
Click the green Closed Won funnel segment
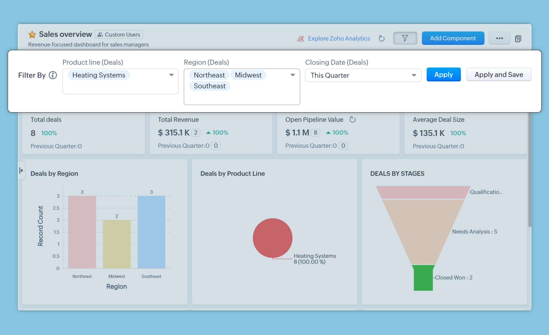click(x=423, y=278)
